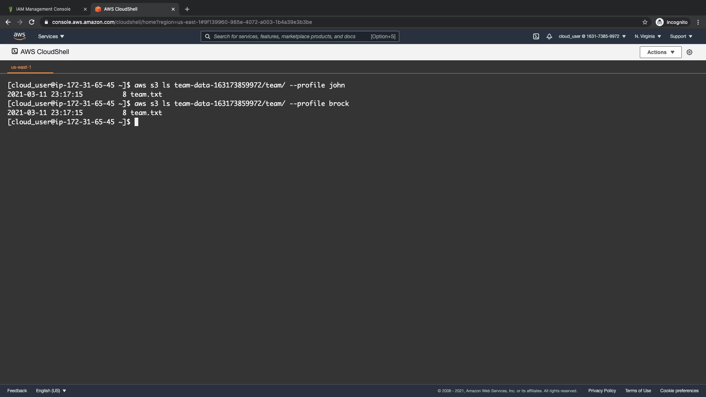Open the Chrome three-dot menu
706x397 pixels.
[x=698, y=22]
